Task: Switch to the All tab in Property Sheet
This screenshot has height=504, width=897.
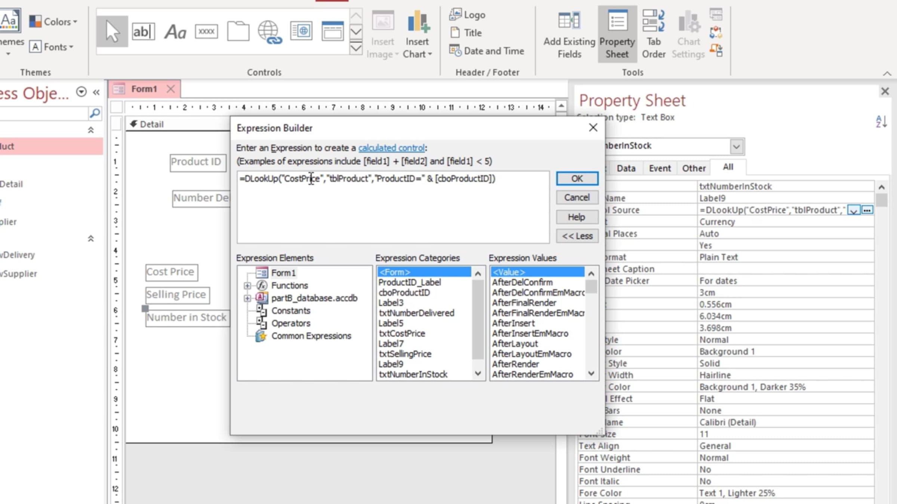Action: point(728,167)
